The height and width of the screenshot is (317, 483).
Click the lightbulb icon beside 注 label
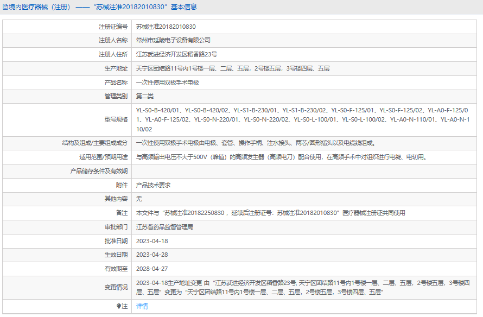point(119,306)
